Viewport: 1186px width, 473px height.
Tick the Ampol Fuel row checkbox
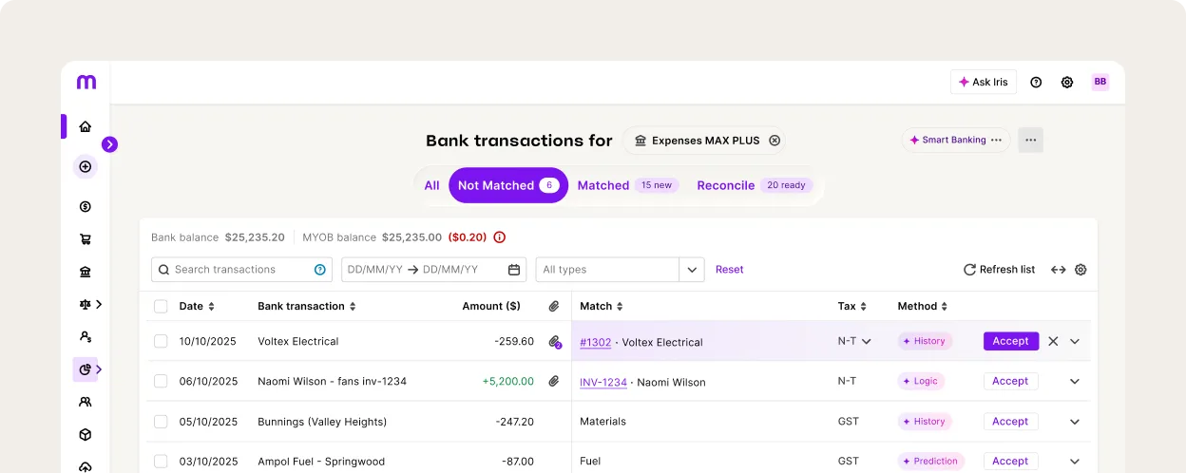point(161,462)
